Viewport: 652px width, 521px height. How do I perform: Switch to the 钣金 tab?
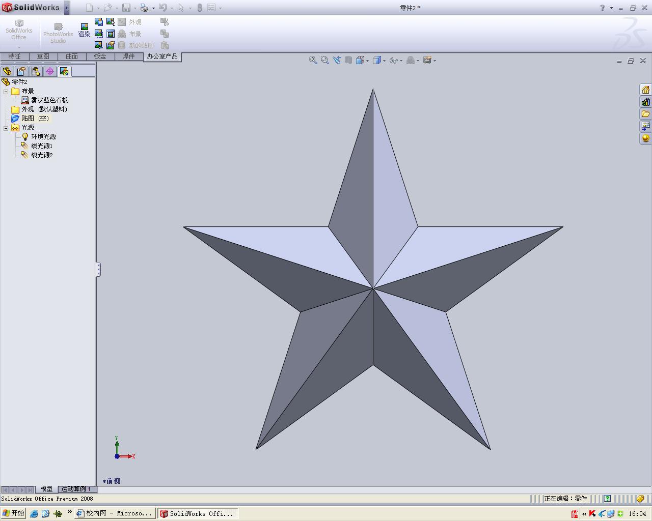pos(100,56)
